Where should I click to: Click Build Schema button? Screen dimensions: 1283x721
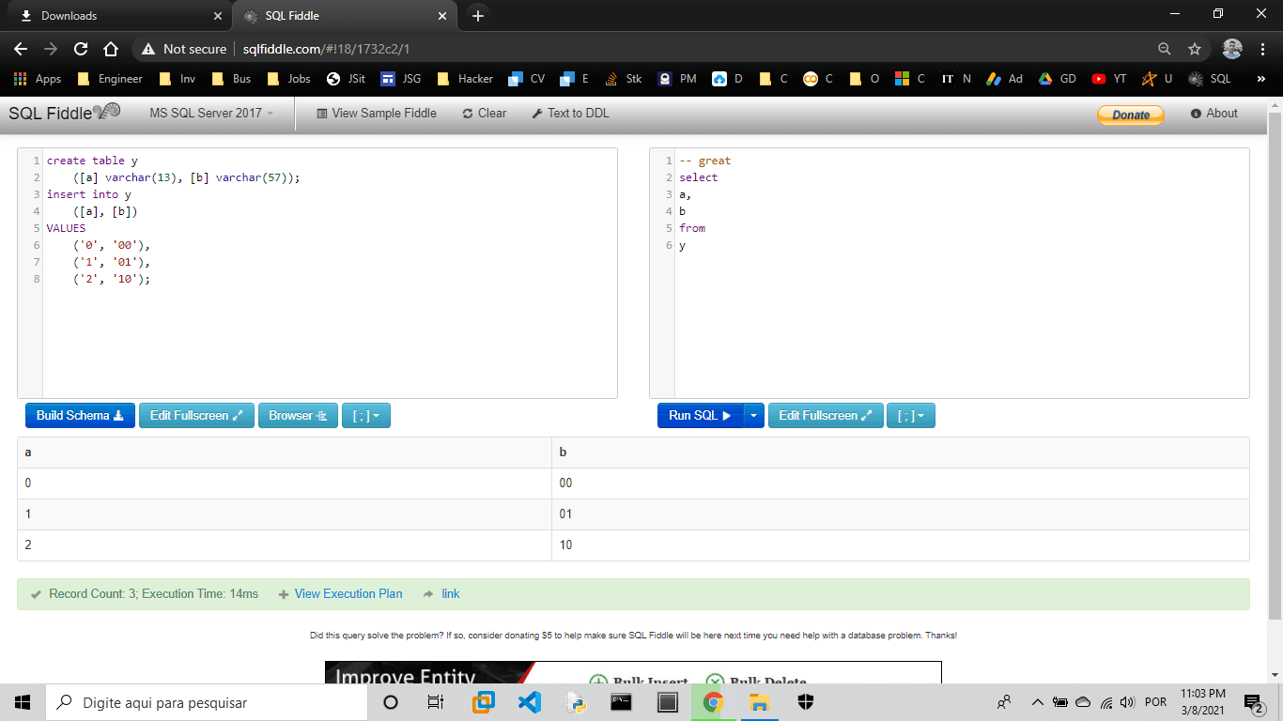click(80, 416)
